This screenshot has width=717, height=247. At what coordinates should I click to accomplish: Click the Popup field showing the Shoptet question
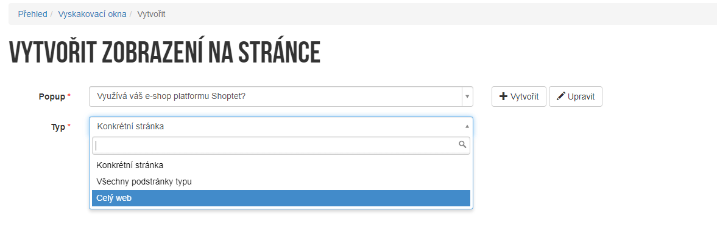click(x=276, y=96)
